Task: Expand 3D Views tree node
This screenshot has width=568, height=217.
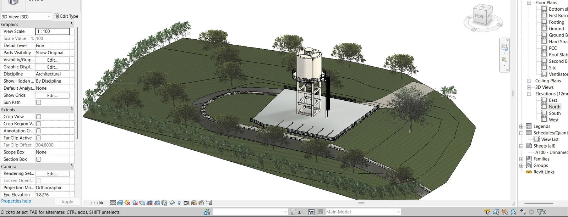Action: pos(529,87)
